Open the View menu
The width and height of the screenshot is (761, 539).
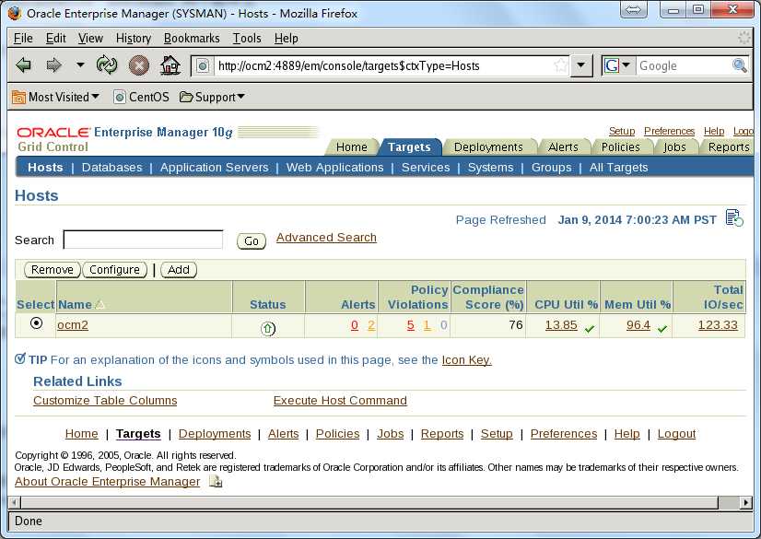pos(90,39)
